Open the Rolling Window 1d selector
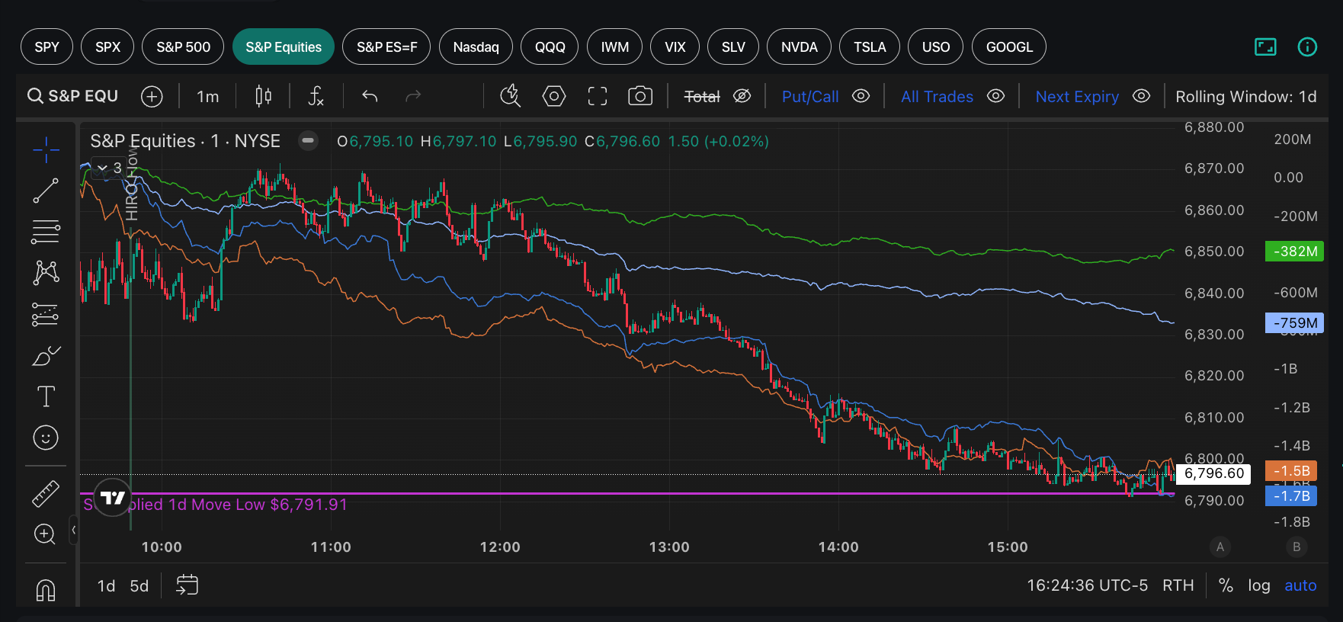 point(1246,97)
